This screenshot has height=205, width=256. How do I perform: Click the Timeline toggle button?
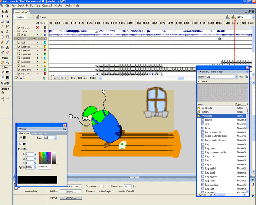point(20,17)
